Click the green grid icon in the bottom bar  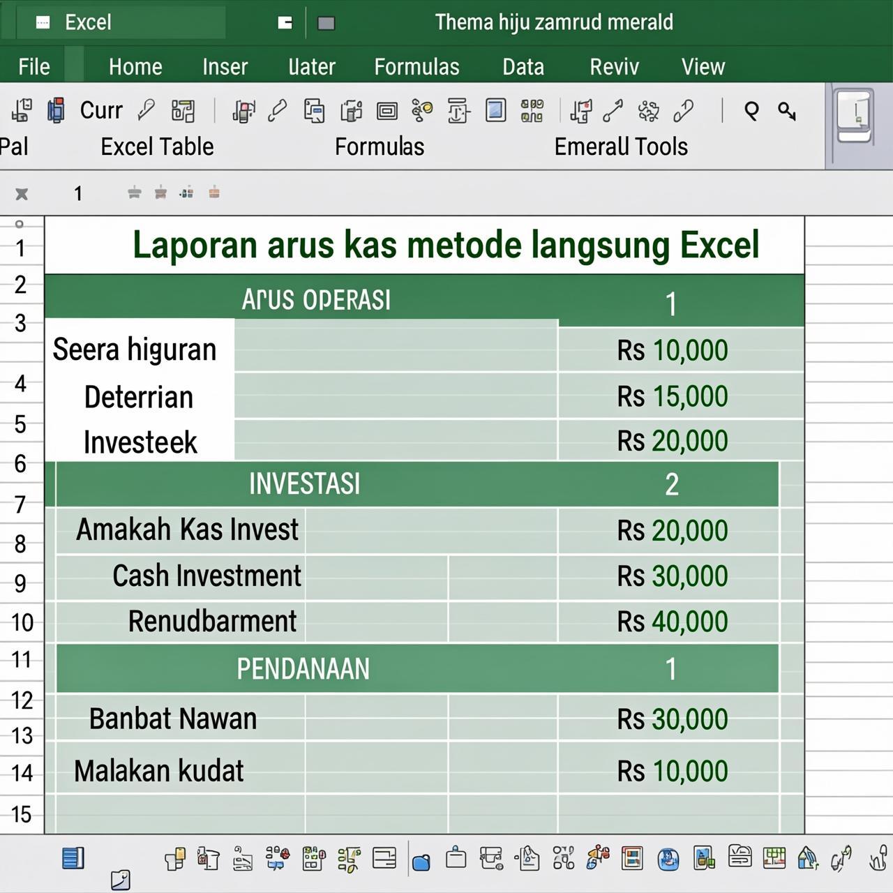[x=774, y=857]
